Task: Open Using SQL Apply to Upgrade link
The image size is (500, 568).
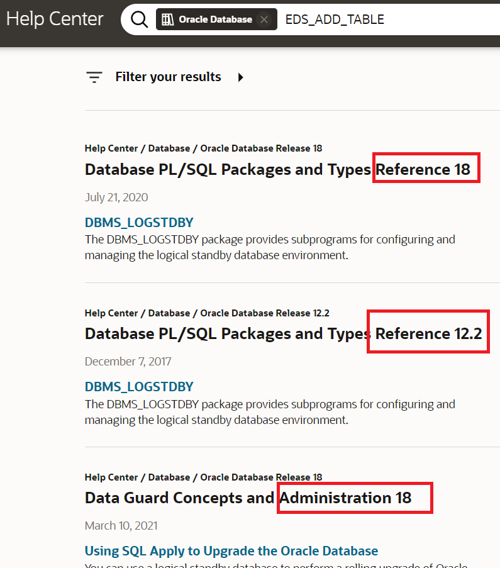Action: click(231, 550)
